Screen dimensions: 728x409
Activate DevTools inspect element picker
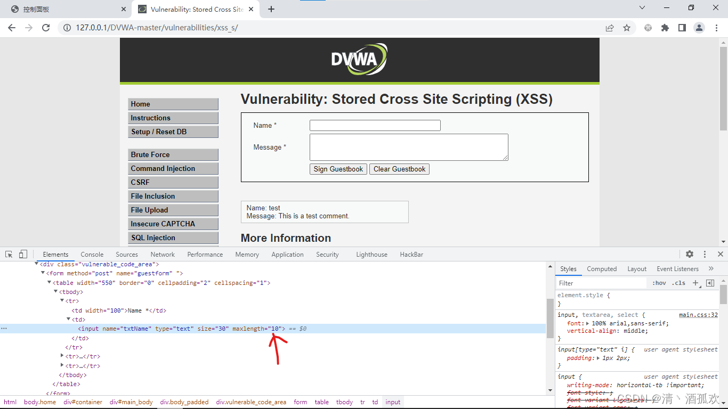9,254
